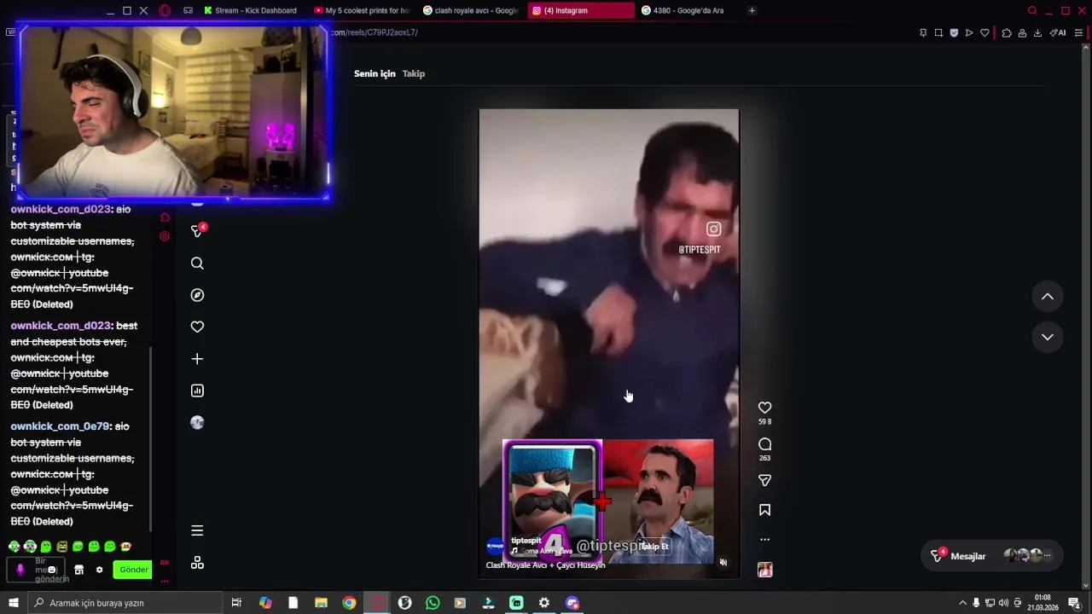Open Instagram messages icon with badge in sidebar
This screenshot has width=1092, height=614.
[197, 230]
